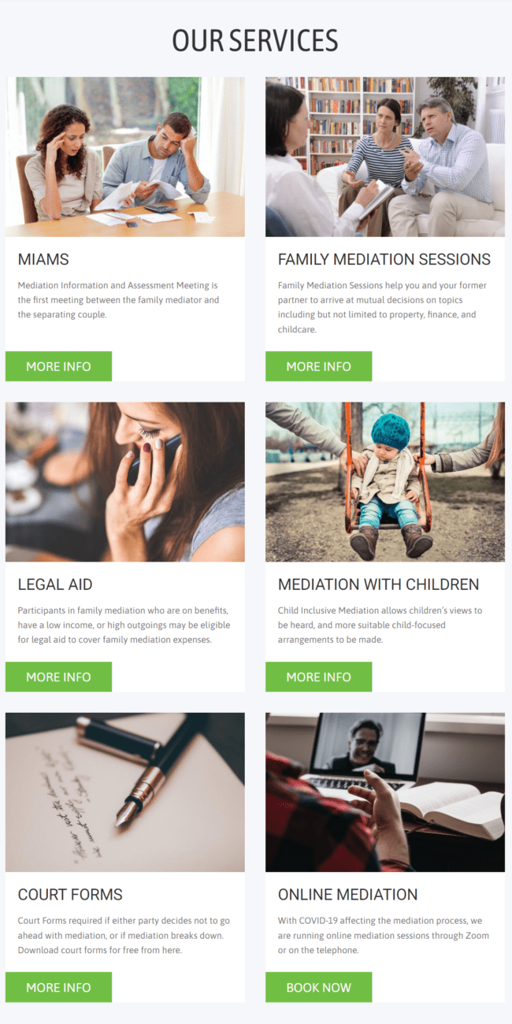Open MORE INFO for Legal Aid
Viewport: 512px width, 1024px height.
point(58,677)
